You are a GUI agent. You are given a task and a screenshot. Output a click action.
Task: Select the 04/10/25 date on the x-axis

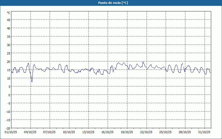tap(30, 132)
